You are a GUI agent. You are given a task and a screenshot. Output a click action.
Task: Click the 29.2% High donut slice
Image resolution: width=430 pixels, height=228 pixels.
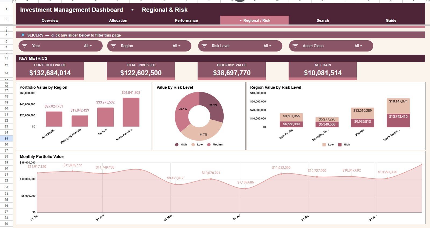[x=213, y=105]
